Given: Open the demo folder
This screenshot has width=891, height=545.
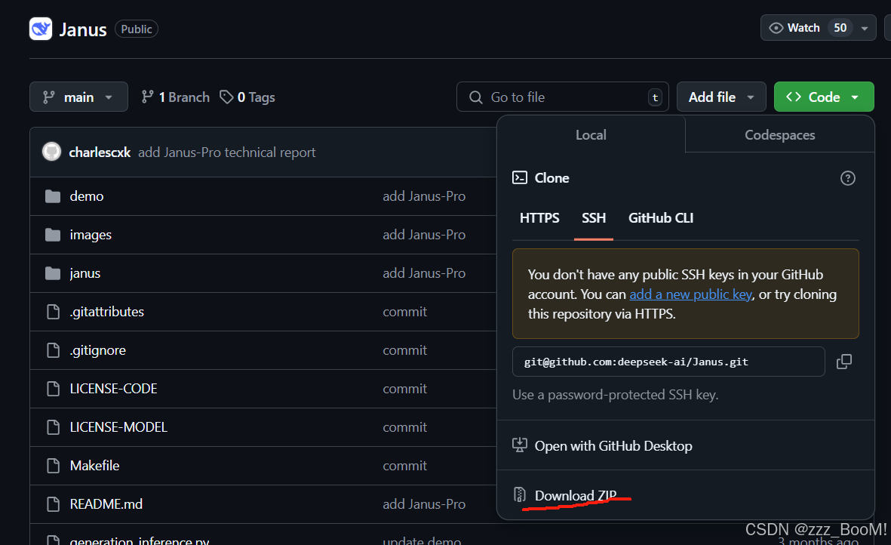Looking at the screenshot, I should click(86, 196).
